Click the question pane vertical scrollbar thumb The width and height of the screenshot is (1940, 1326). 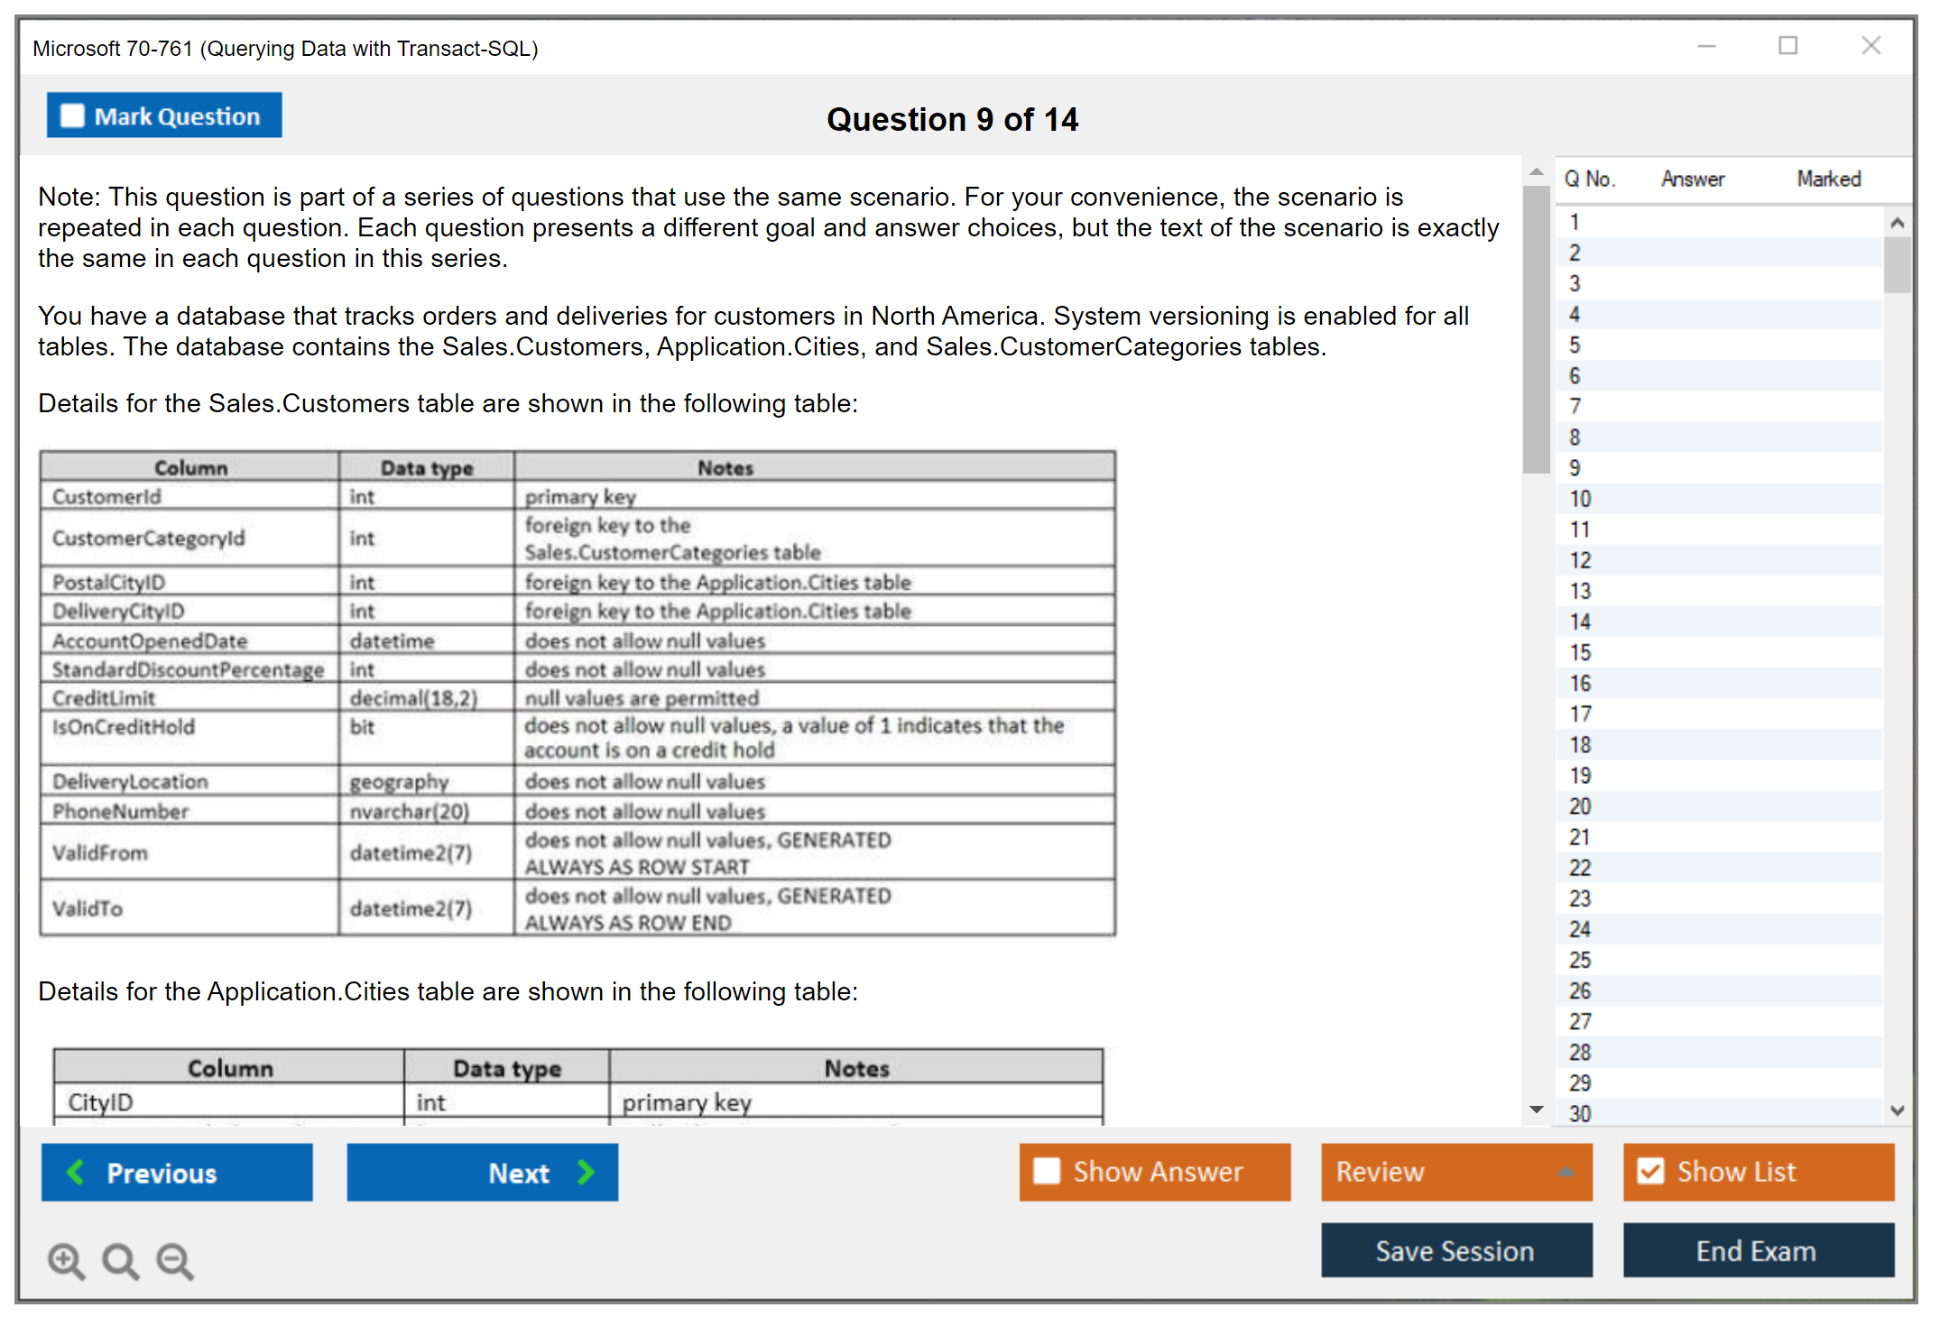click(1536, 329)
